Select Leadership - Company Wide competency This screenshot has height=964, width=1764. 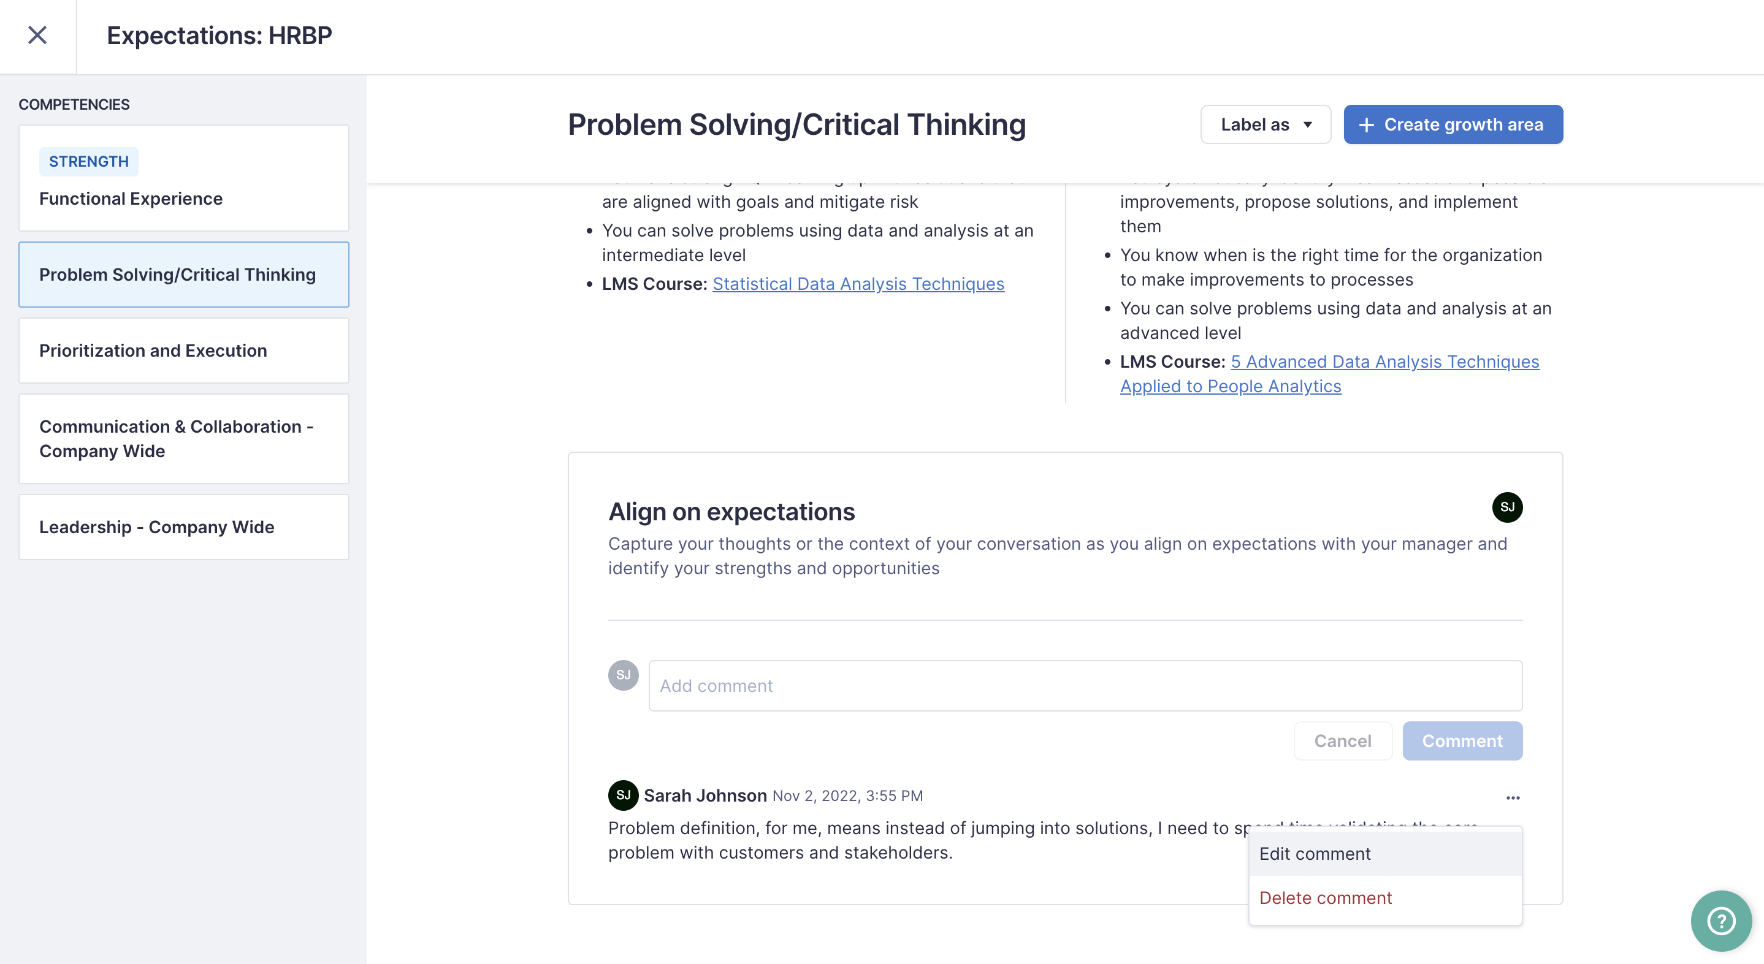pos(183,527)
